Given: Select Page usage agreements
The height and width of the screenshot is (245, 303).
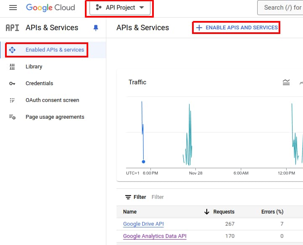Looking at the screenshot, I should 55,117.
